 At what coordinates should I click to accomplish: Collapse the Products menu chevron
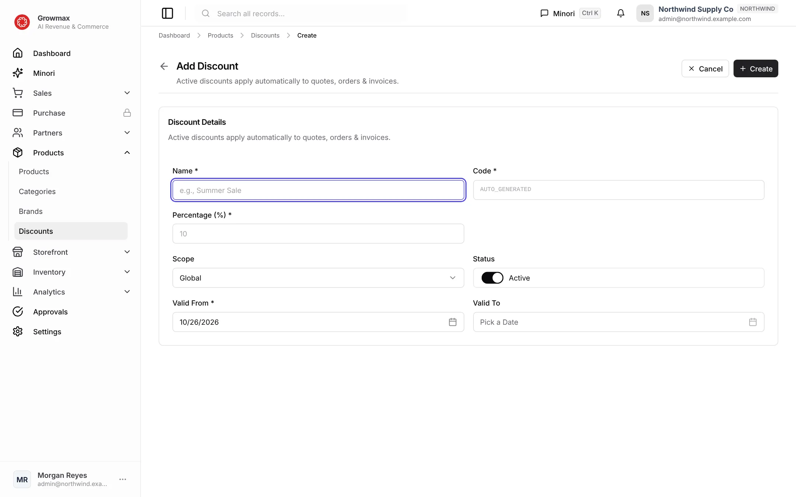[127, 152]
